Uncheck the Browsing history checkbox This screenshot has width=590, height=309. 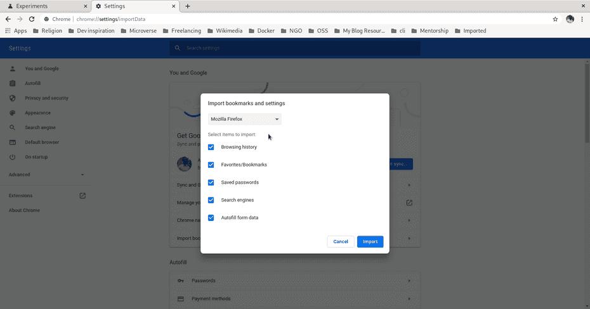pos(211,147)
